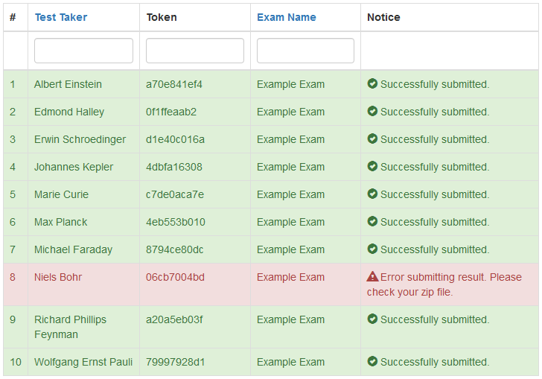Click the error message about the zip file
Screen dimensions: 542x379
(444, 284)
